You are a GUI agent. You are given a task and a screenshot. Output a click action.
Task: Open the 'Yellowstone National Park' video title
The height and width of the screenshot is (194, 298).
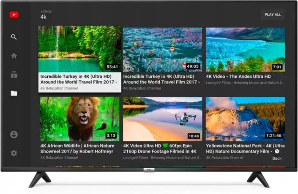point(245,148)
